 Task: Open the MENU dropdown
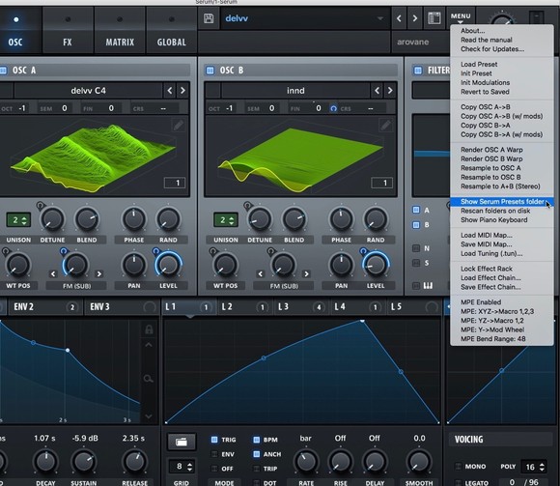coord(461,16)
